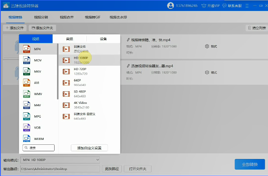The width and height of the screenshot is (268, 176).
Task: Select the M4V format icon
Action: (26, 105)
